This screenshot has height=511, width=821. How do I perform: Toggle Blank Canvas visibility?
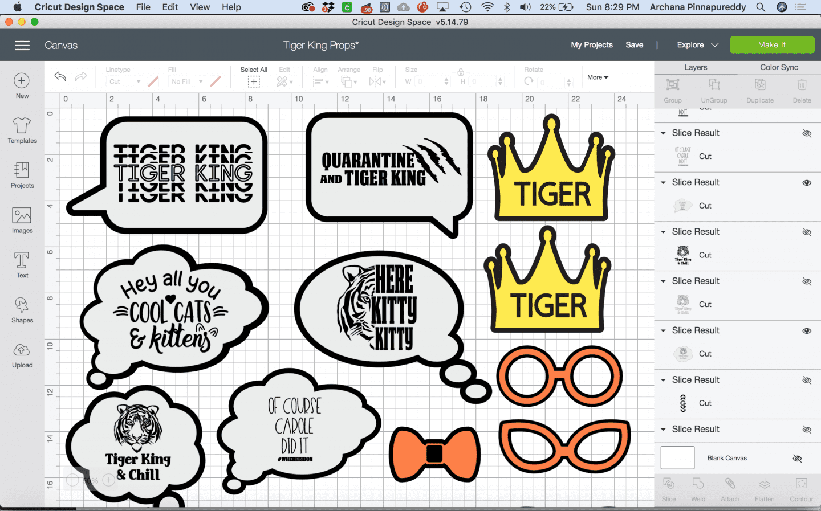click(797, 458)
